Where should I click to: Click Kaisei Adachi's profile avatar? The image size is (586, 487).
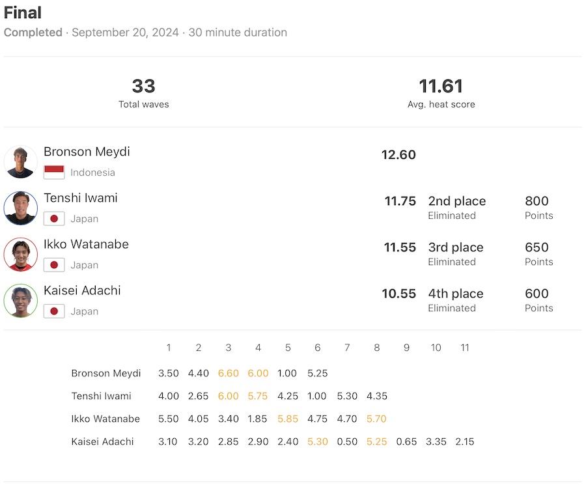tap(21, 301)
